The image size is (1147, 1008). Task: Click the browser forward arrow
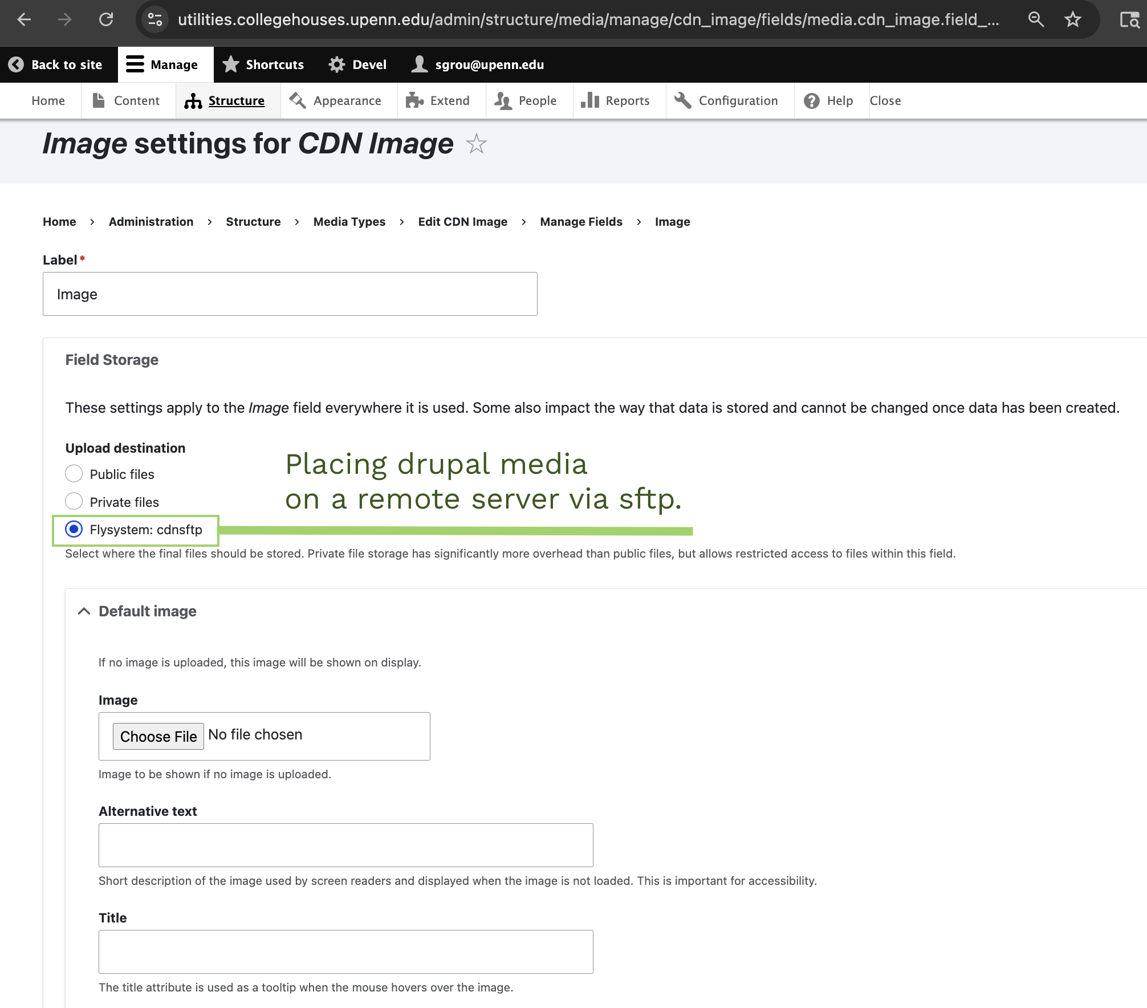65,19
